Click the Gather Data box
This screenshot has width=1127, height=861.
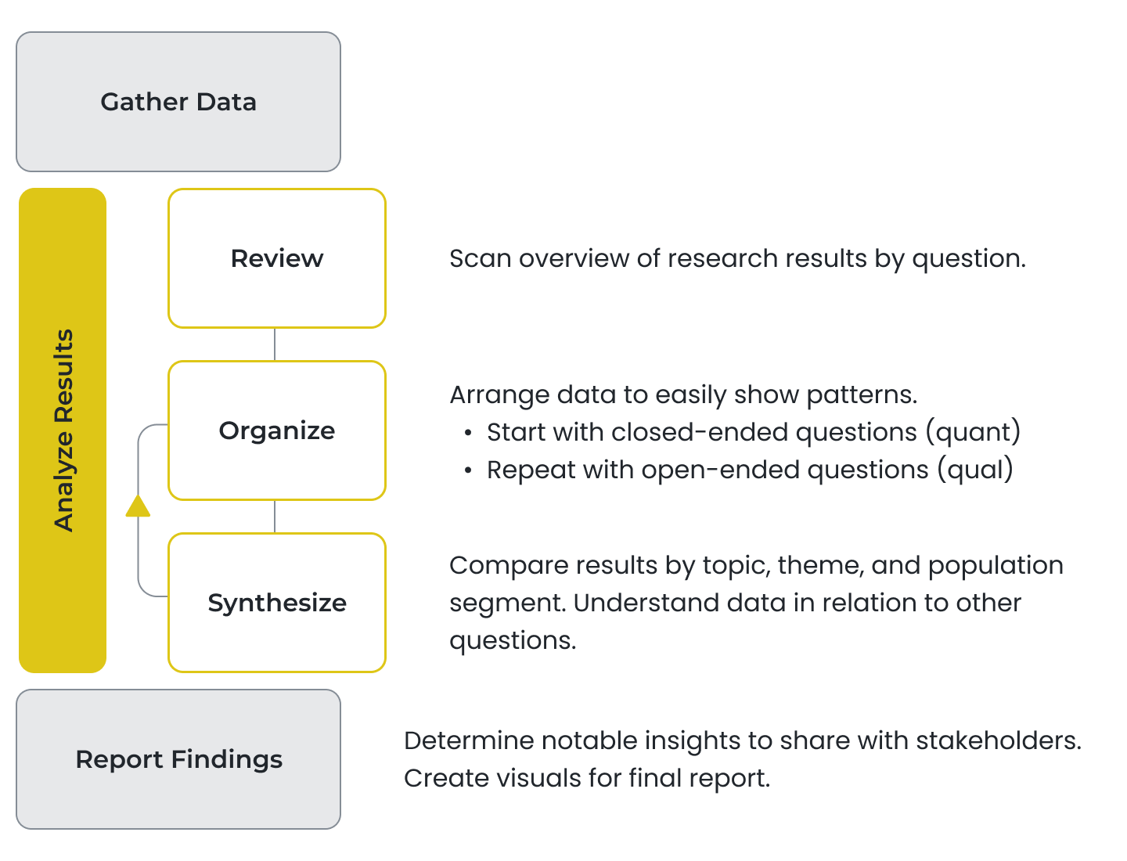(x=178, y=102)
